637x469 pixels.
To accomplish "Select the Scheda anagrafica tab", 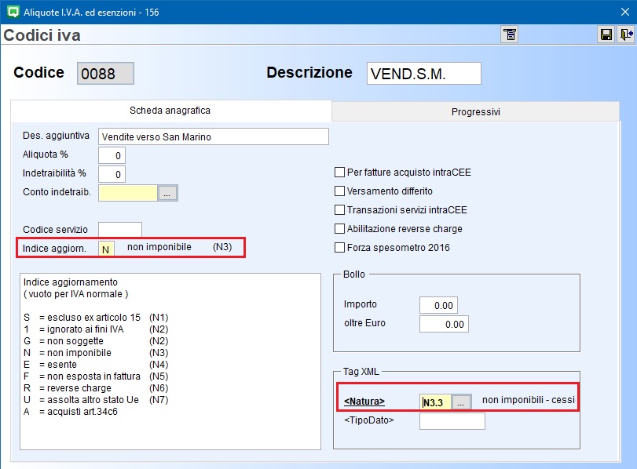I will pos(170,111).
